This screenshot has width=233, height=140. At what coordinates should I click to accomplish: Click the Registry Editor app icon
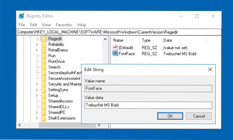tap(22, 16)
